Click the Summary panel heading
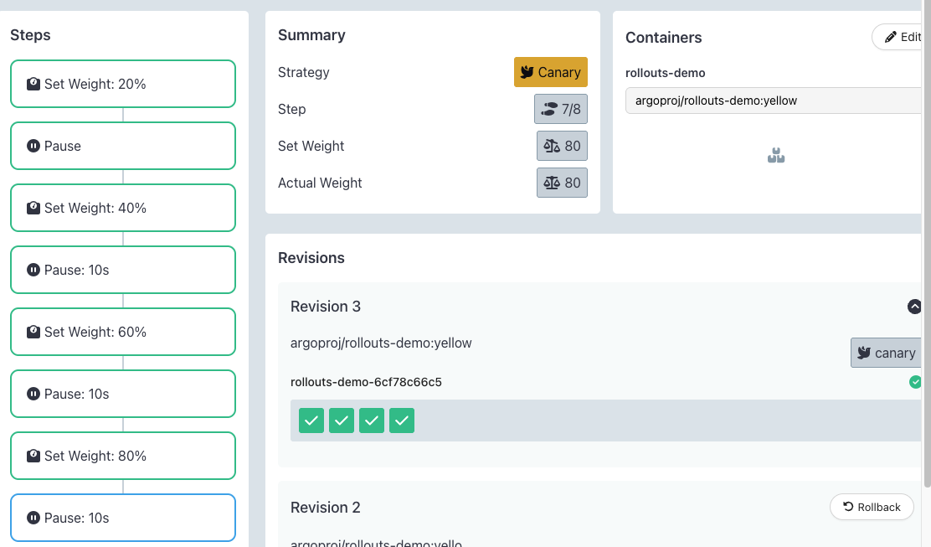The width and height of the screenshot is (931, 547). (311, 35)
